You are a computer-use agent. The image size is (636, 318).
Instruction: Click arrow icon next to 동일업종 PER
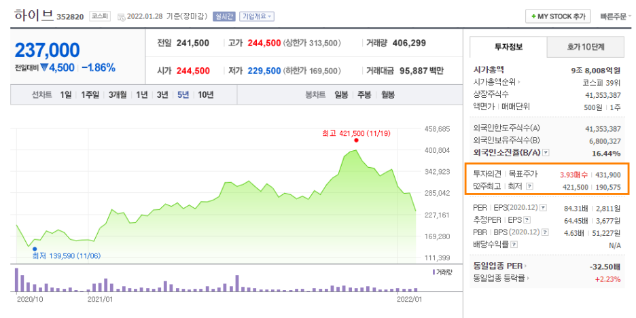526,266
